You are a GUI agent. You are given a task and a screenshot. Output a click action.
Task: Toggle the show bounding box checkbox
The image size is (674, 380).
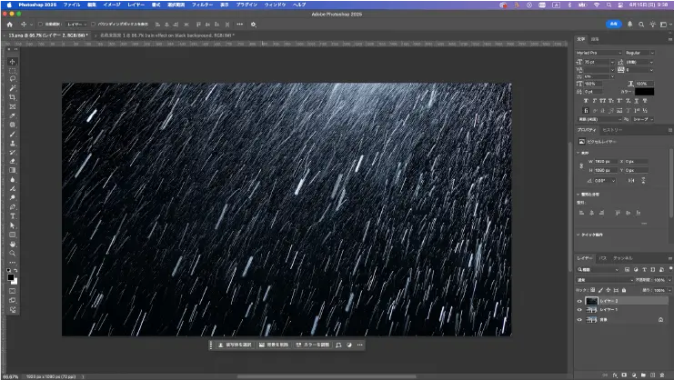click(94, 25)
